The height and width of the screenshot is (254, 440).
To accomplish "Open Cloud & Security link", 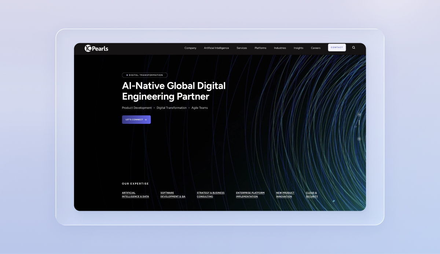I will point(312,195).
